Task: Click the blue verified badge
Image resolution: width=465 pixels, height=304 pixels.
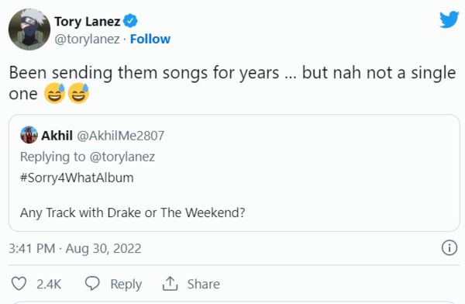Action: pos(130,21)
